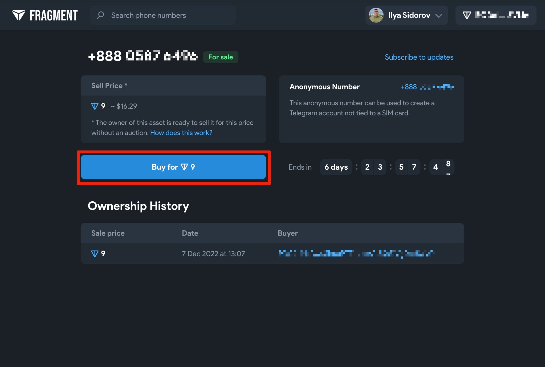Click the Fragment logo icon
The height and width of the screenshot is (367, 545).
[x=19, y=15]
